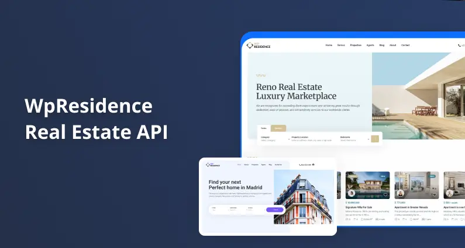Screen dimensions: 465x248
Task: Click the WP Residence logo in Reno mockup
Action: pos(259,46)
